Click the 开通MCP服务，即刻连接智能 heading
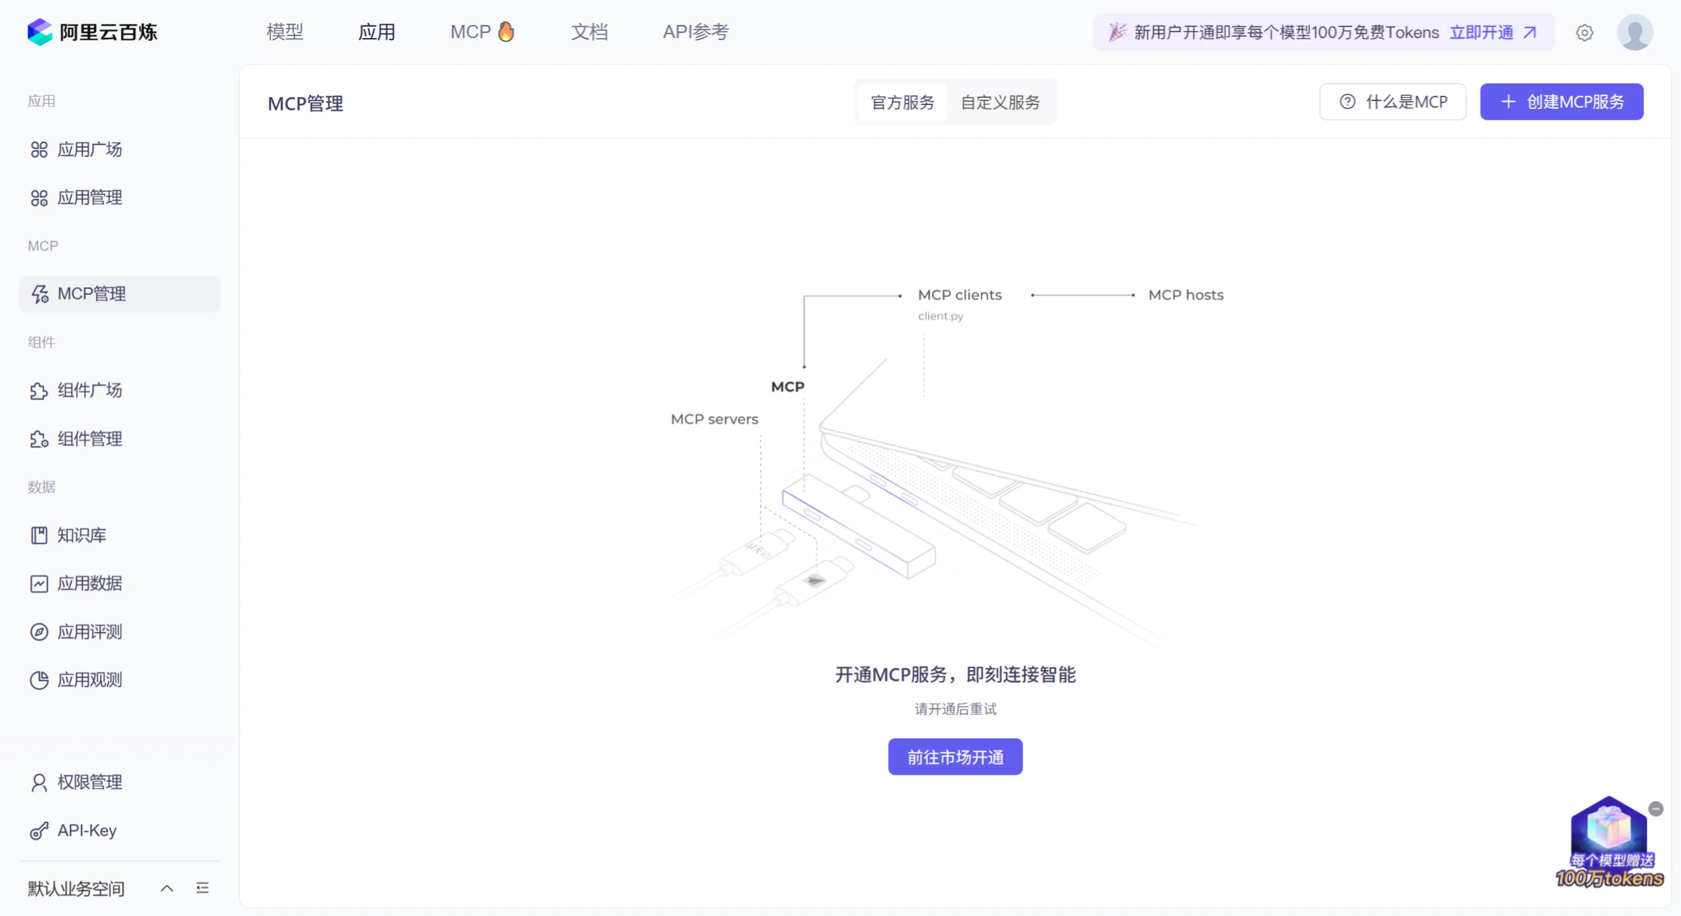This screenshot has width=1681, height=916. click(955, 675)
